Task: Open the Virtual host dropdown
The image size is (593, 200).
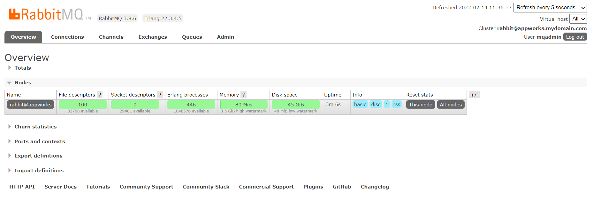Action: click(578, 19)
